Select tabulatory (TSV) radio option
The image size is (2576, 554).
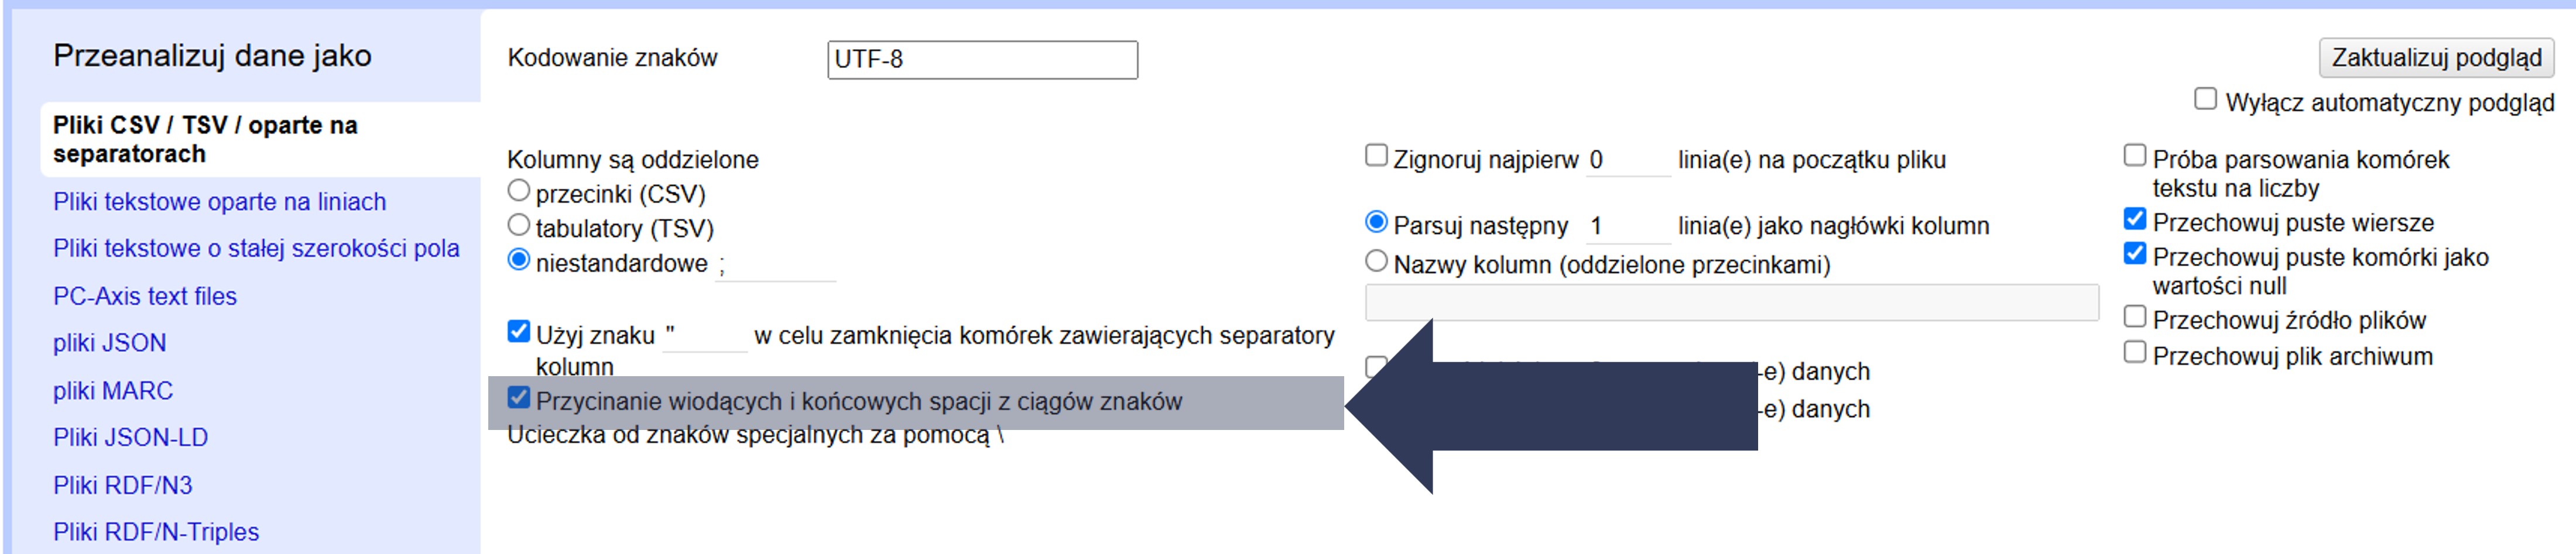click(x=519, y=225)
